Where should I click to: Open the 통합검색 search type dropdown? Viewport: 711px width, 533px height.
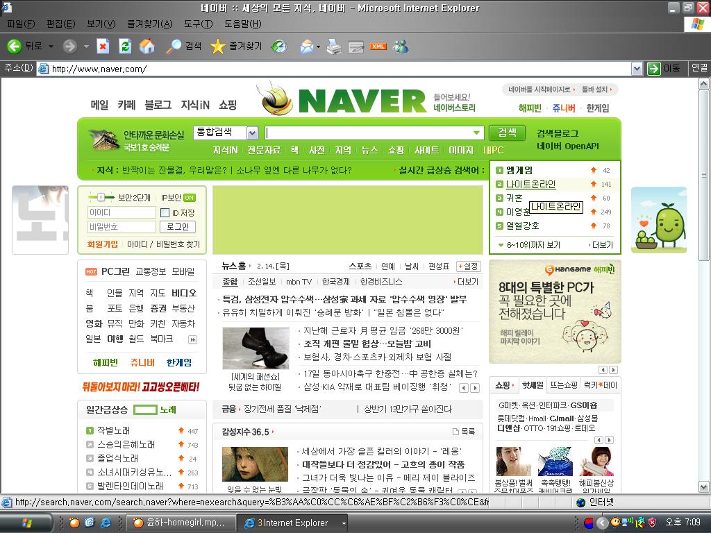252,133
